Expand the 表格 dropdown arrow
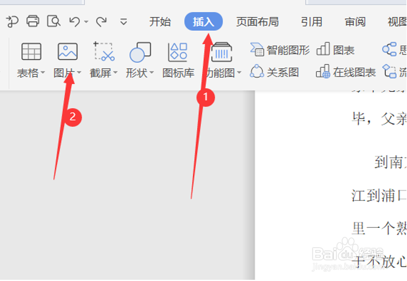 [x=43, y=73]
